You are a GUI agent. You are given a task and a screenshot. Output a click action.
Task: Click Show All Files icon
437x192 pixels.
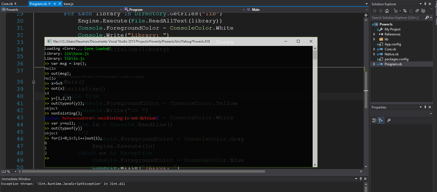coord(423,11)
